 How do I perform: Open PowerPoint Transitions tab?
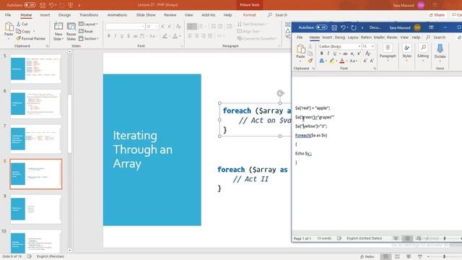pyautogui.click(x=89, y=14)
